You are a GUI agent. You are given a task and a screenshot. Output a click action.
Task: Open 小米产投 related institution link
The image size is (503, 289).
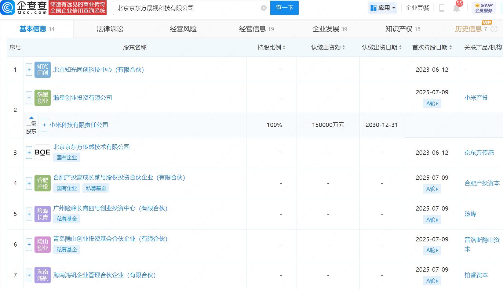click(x=476, y=98)
